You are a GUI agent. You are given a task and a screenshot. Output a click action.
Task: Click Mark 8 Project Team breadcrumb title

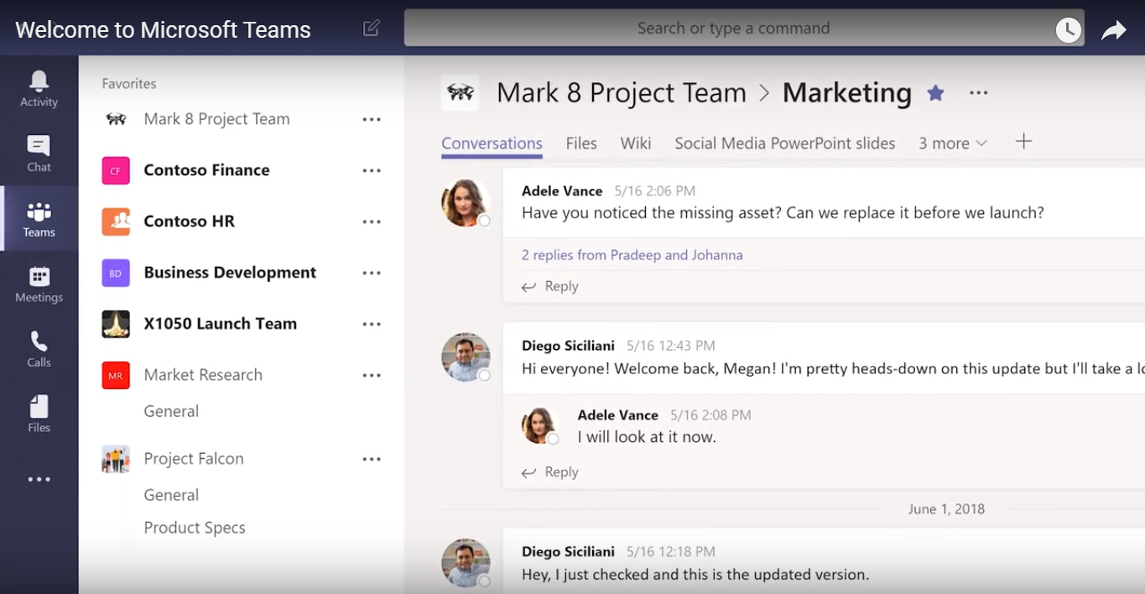point(622,92)
